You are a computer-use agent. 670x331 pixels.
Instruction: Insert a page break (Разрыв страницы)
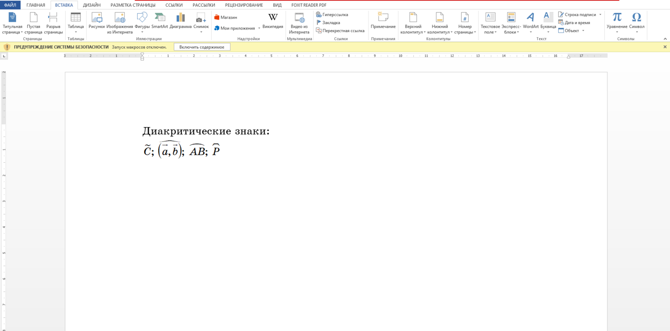[x=53, y=23]
